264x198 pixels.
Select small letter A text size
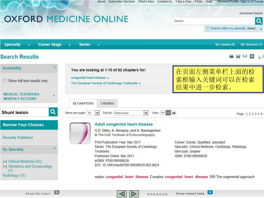click(x=259, y=57)
